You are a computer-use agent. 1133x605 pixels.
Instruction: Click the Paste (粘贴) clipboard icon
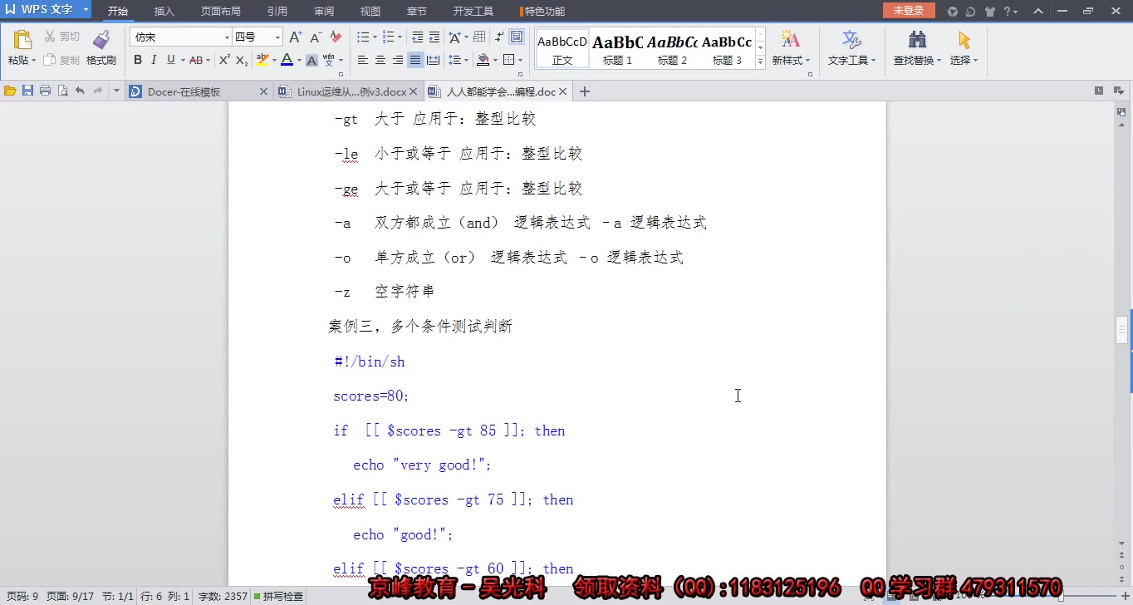22,39
